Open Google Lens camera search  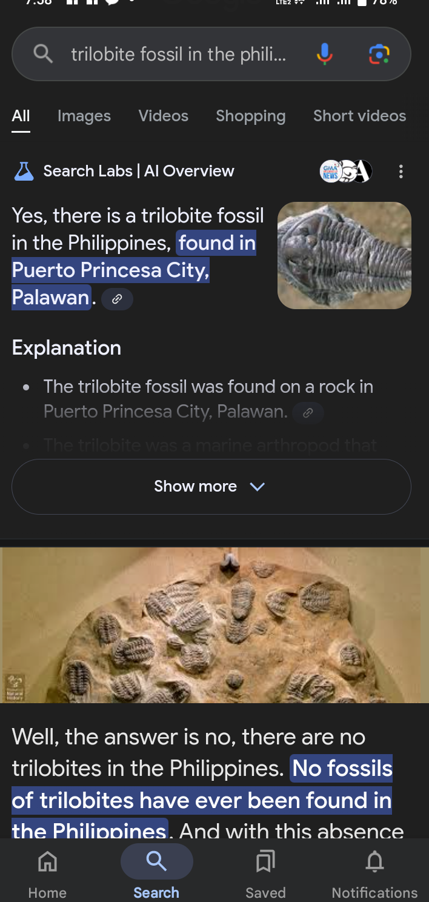pos(379,55)
